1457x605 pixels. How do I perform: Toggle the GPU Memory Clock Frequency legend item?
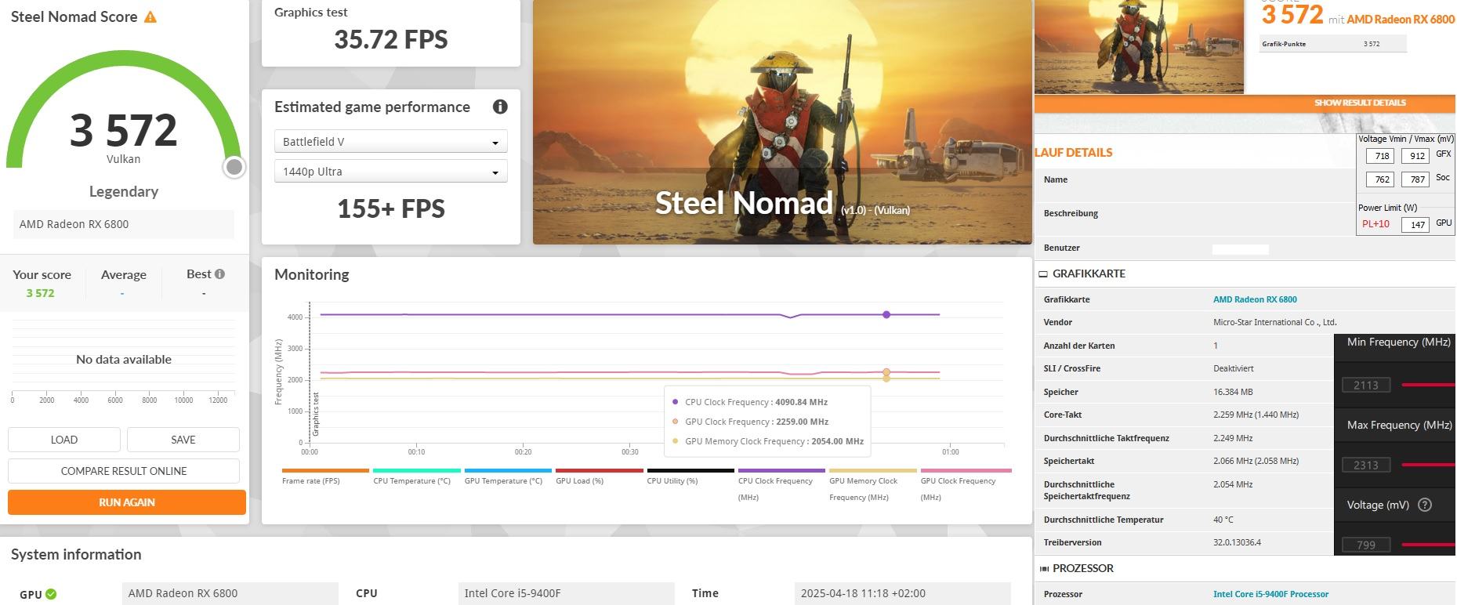tap(872, 485)
